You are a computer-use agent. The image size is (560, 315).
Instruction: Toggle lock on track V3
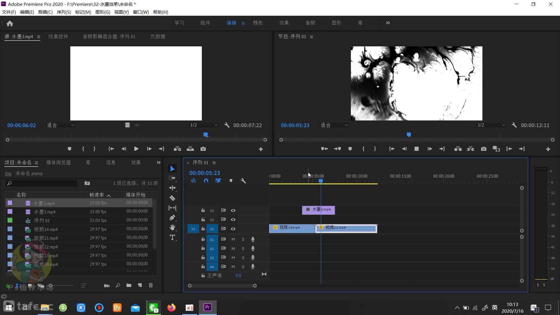click(x=203, y=210)
